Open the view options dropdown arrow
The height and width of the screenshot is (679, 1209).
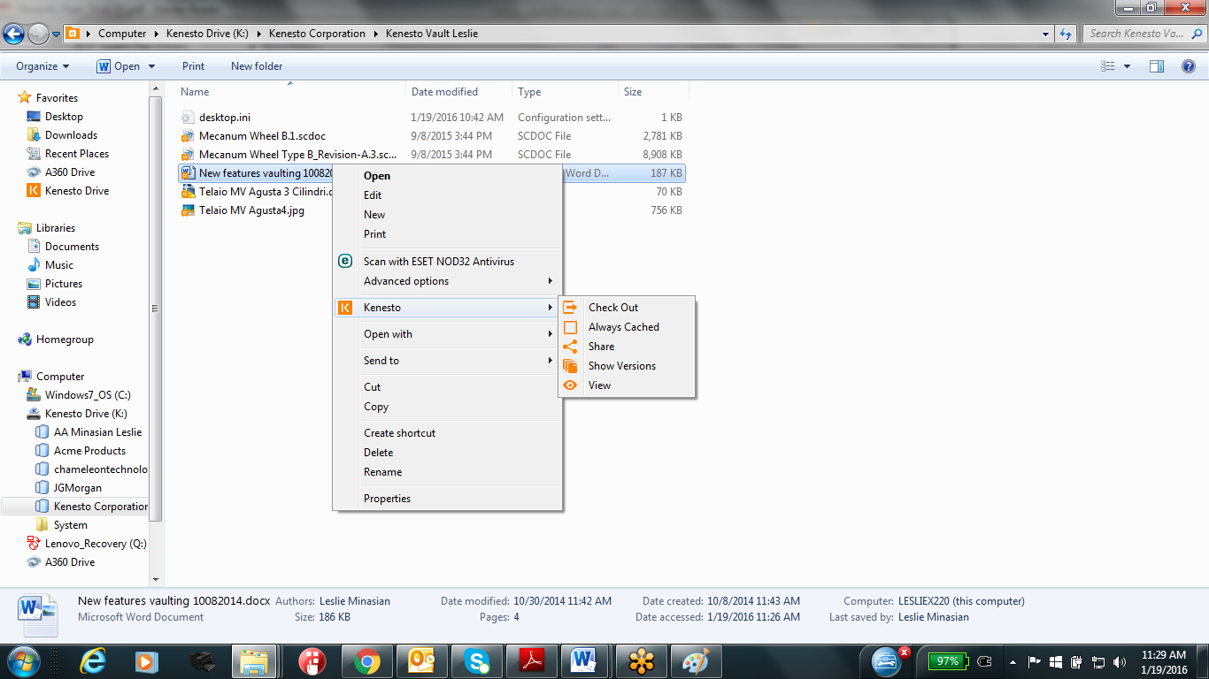click(x=1127, y=66)
